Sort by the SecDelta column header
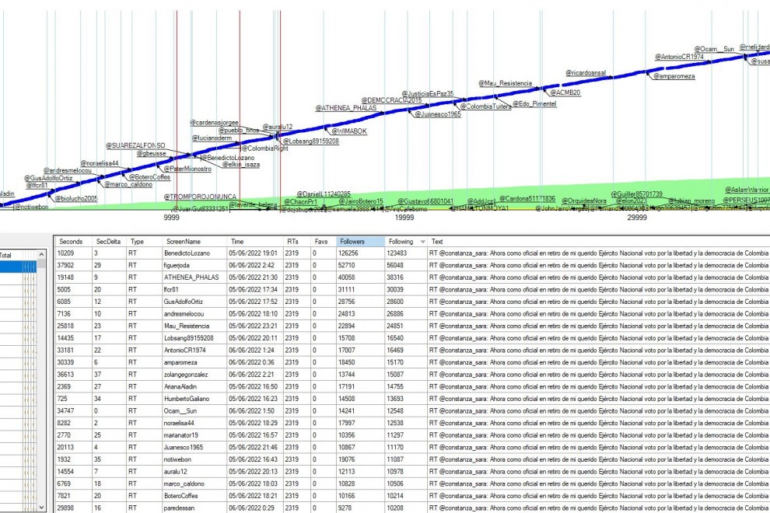 click(108, 242)
